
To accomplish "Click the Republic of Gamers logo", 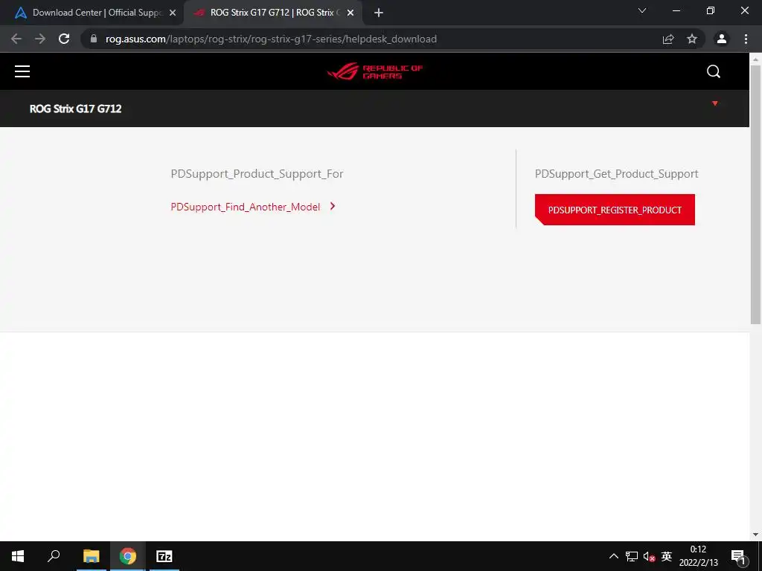I will (x=375, y=71).
